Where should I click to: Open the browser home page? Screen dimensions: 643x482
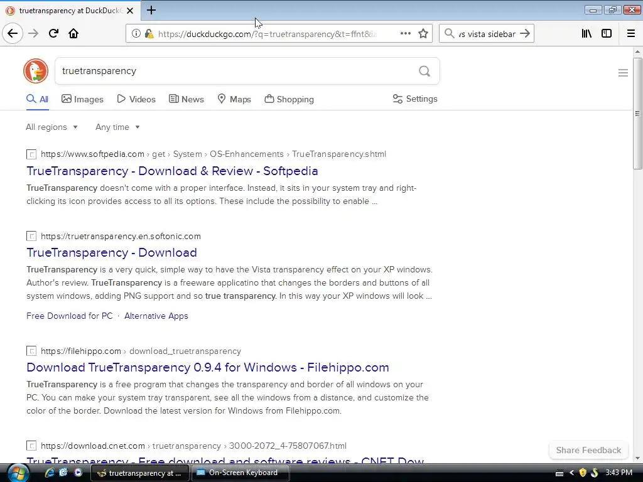click(x=73, y=33)
